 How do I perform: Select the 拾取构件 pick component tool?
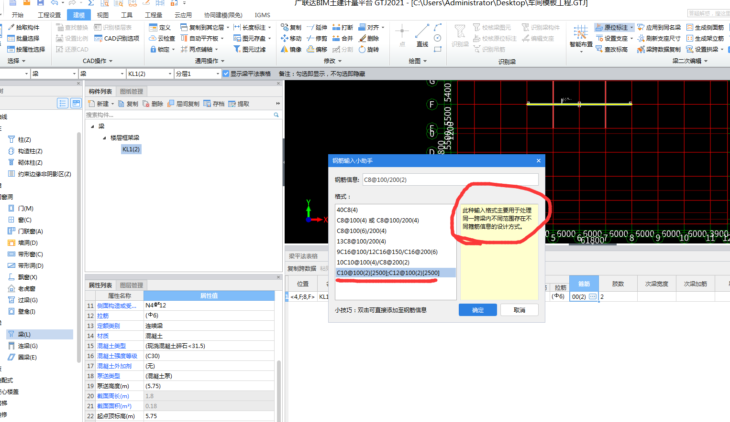24,27
